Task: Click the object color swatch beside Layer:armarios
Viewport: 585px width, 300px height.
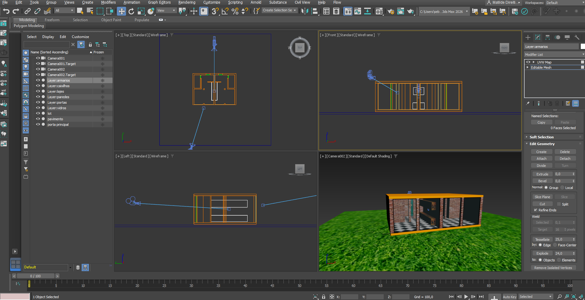Action: 583,47
